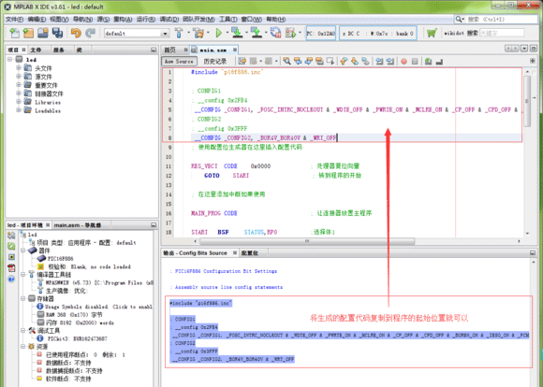
Task: Select PIC16F886 device in dashboard
Action: coord(60,259)
